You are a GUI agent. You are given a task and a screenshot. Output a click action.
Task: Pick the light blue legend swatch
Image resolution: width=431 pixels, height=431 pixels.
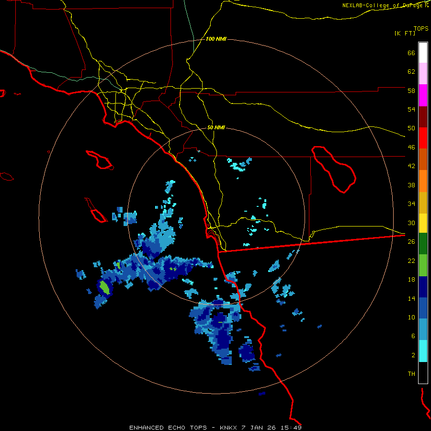(x=423, y=329)
